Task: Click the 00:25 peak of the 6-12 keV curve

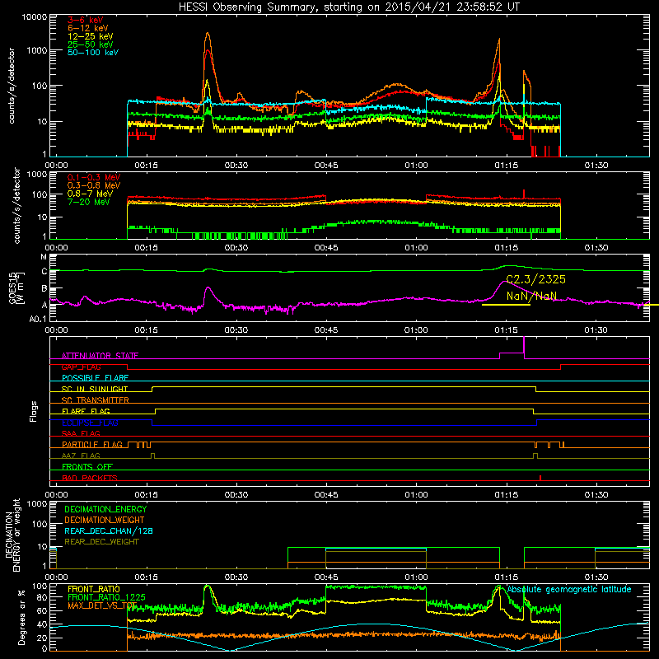Action: click(x=208, y=34)
